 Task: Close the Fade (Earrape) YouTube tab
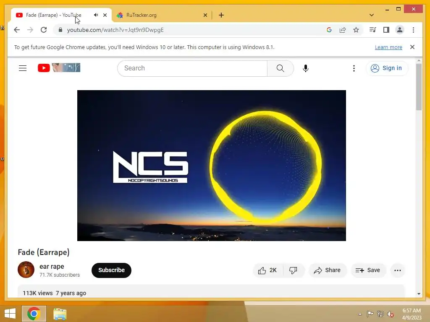click(105, 15)
